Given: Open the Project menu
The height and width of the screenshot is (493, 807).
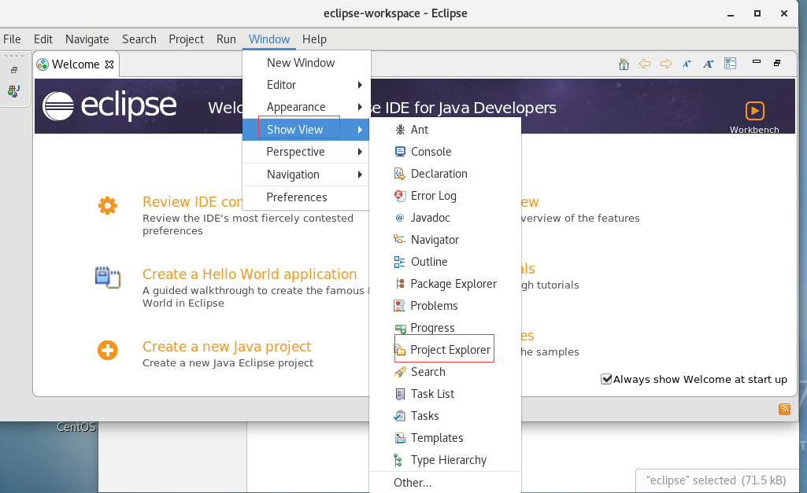Looking at the screenshot, I should (x=187, y=39).
